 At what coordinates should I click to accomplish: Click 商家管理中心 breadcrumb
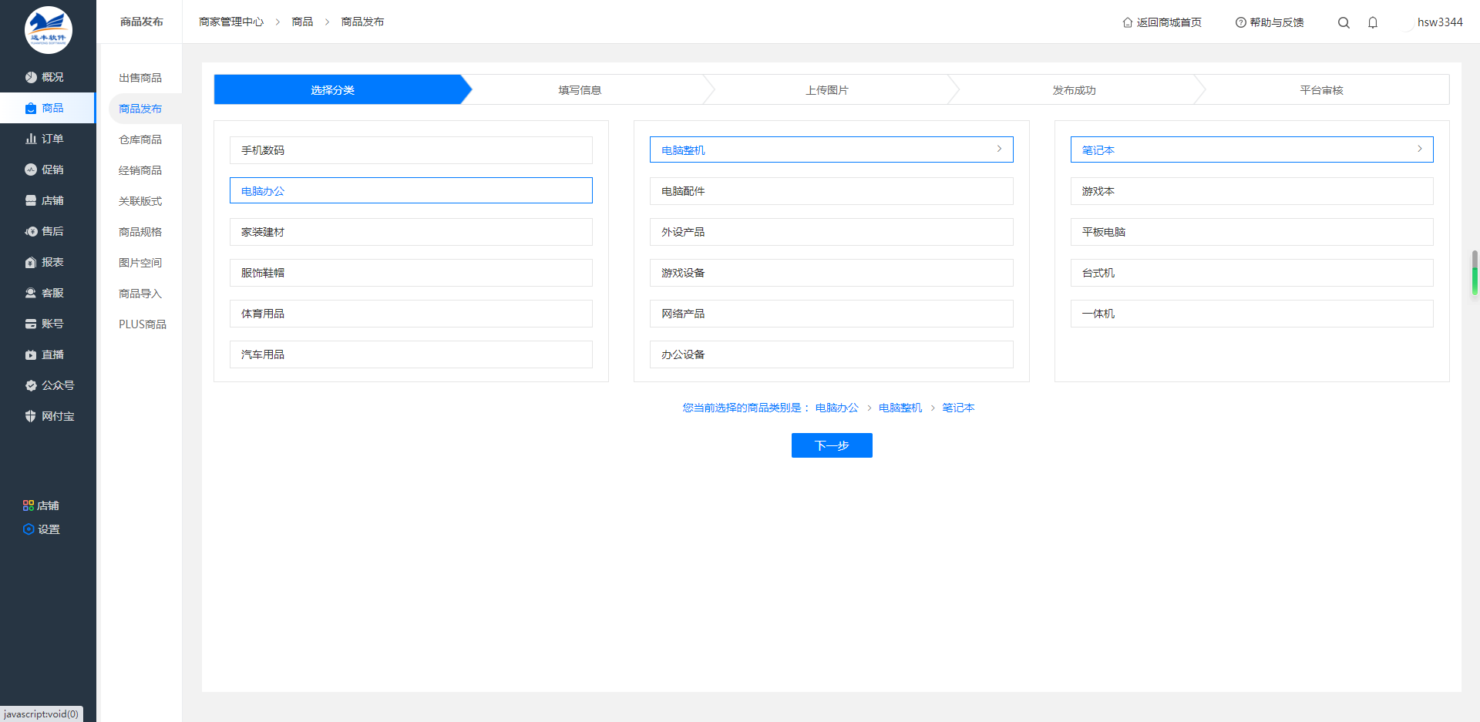pyautogui.click(x=231, y=22)
